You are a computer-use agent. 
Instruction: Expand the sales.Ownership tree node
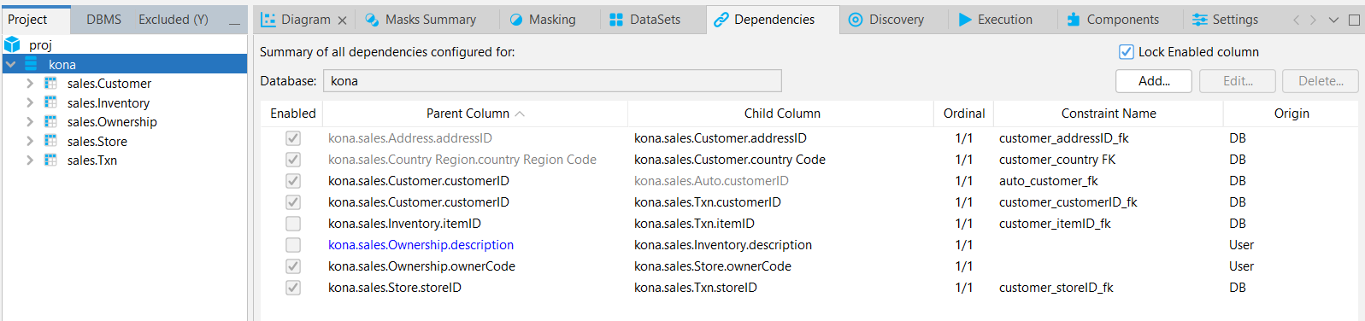[30, 121]
